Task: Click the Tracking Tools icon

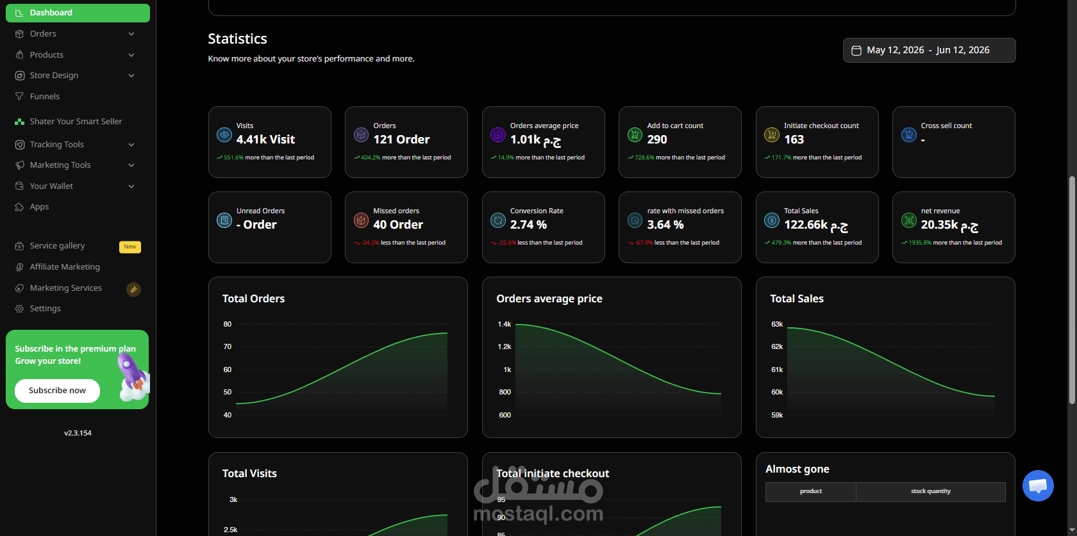Action: click(x=19, y=145)
